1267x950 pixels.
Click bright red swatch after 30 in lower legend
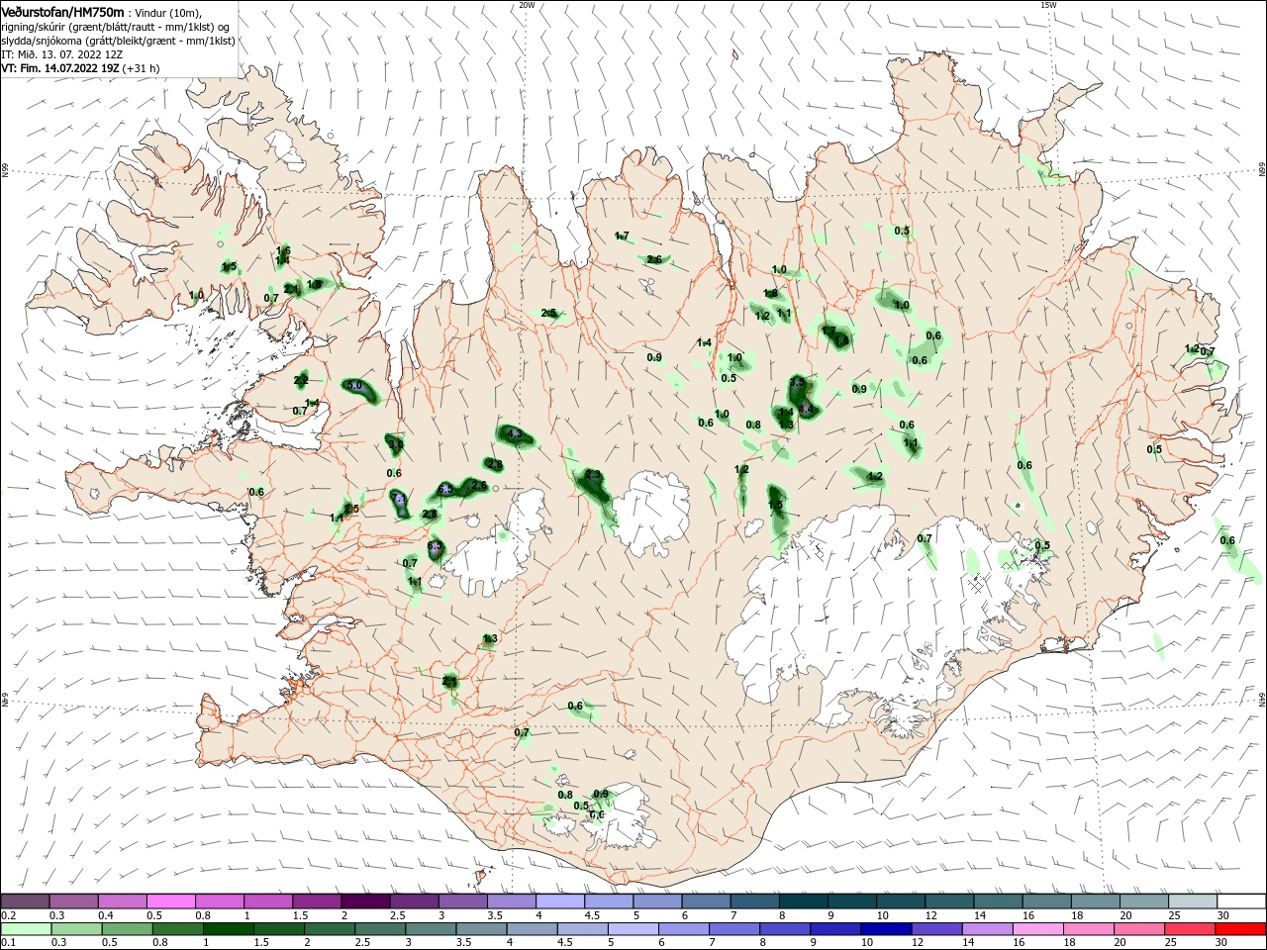tap(1241, 929)
